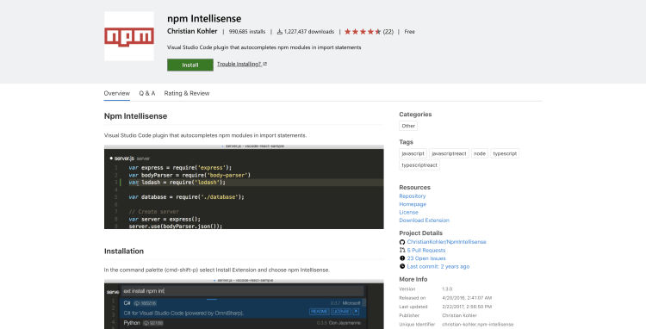646x329 pixels.
Task: Click the GitHub icon next to ChristianKohler/NpmIntellisense
Action: 402,242
